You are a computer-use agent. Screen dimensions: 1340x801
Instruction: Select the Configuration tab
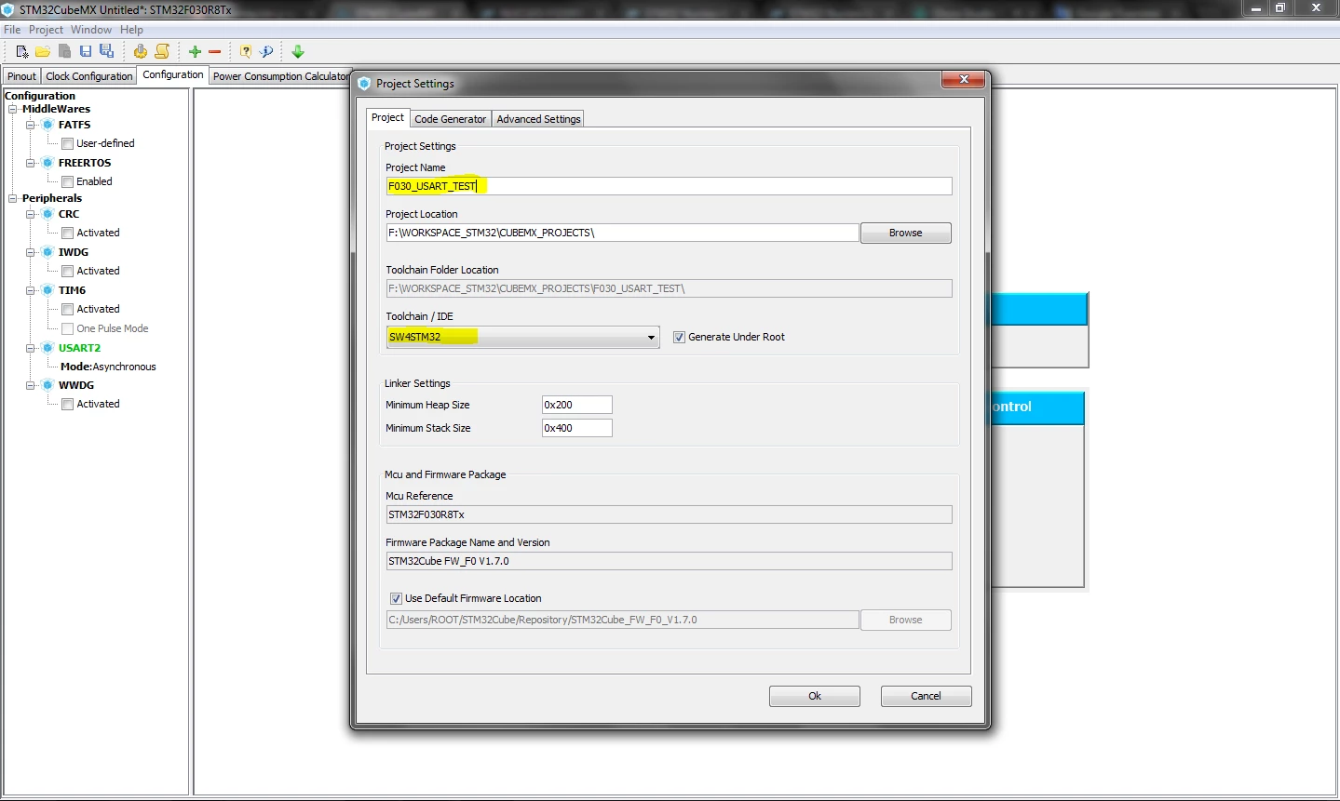[173, 74]
